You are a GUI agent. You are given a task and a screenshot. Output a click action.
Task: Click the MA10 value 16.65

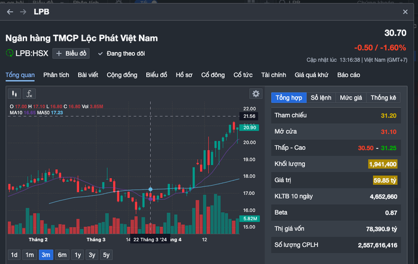(x=29, y=113)
